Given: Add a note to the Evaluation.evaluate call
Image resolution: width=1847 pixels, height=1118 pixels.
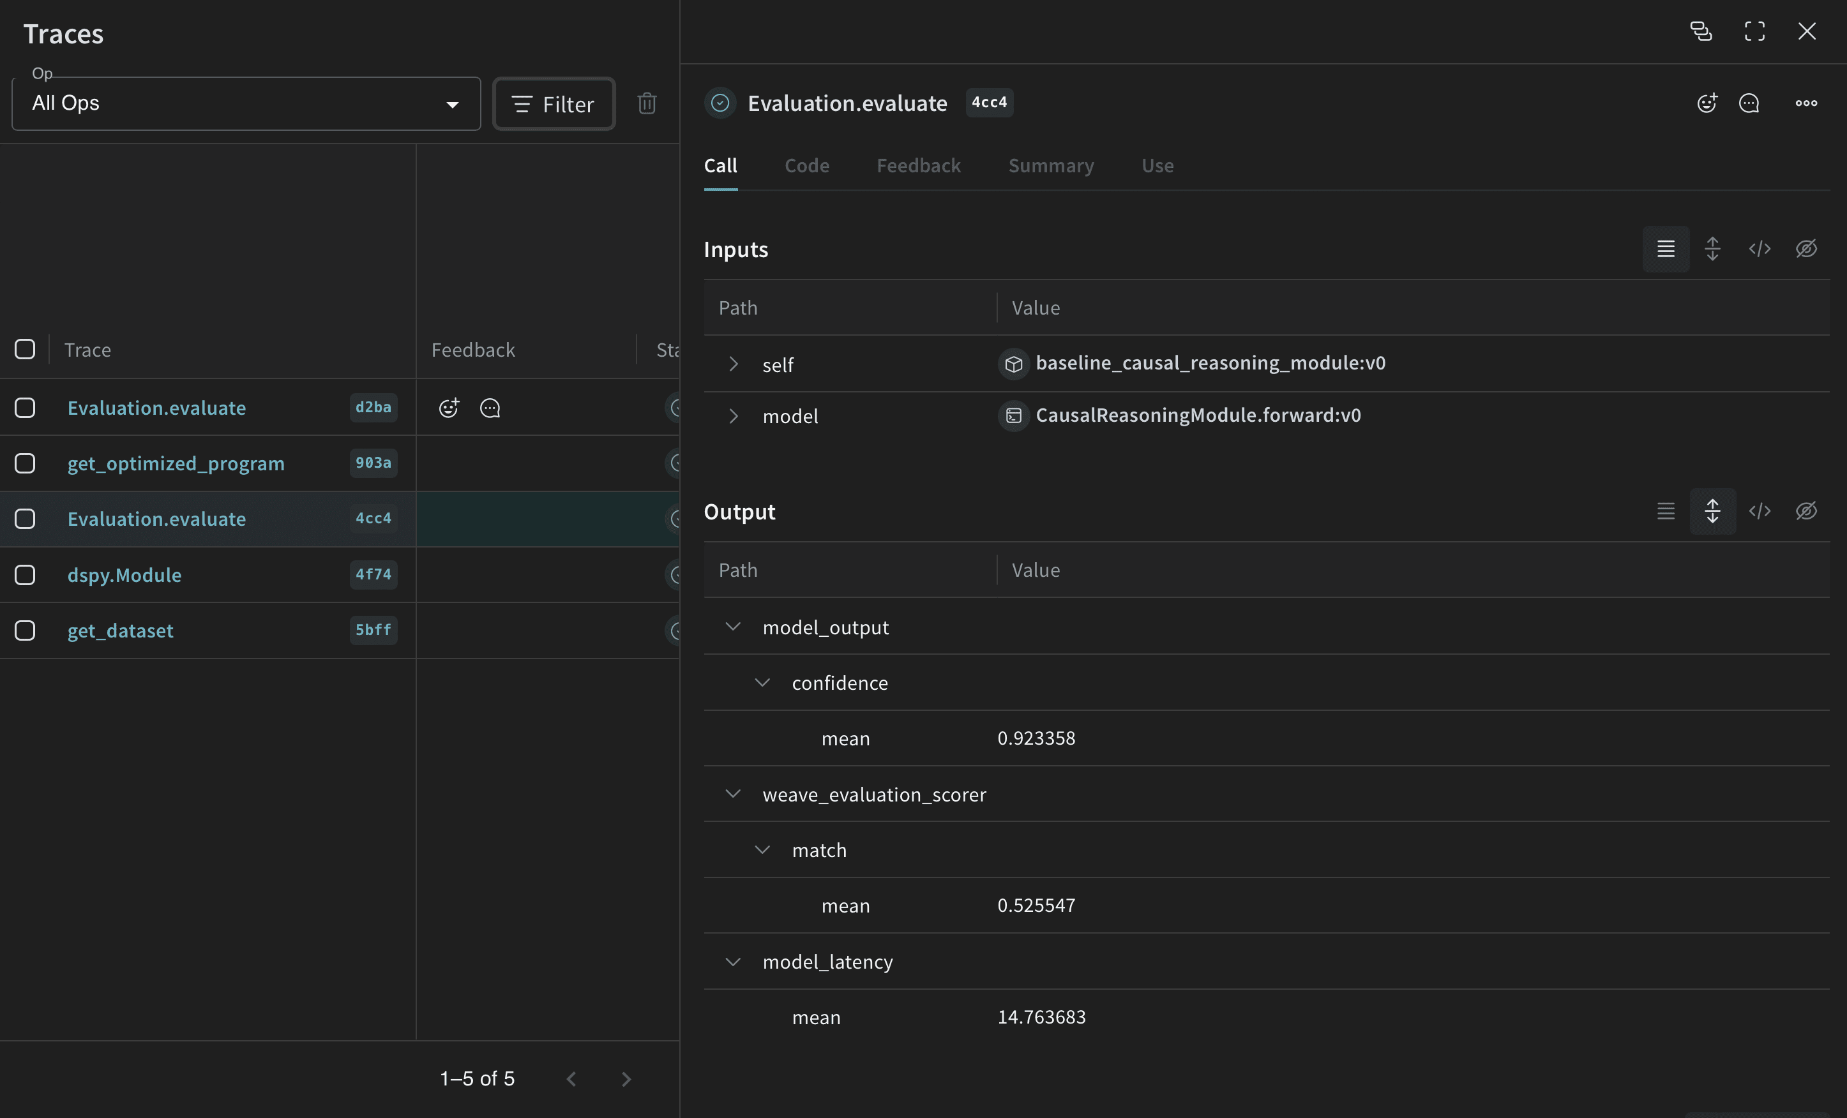Looking at the screenshot, I should [x=1749, y=103].
